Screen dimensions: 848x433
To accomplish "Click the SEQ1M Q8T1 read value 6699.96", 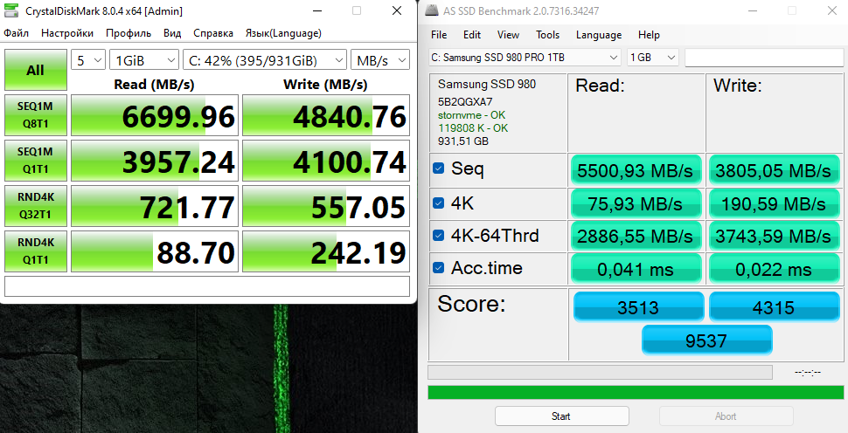I will (155, 115).
